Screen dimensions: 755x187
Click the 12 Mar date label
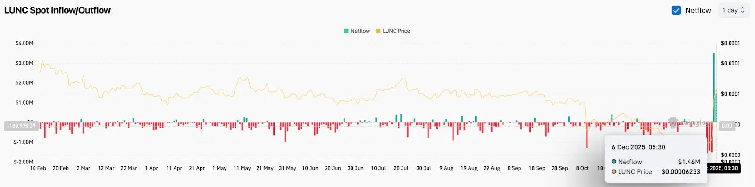click(x=106, y=168)
